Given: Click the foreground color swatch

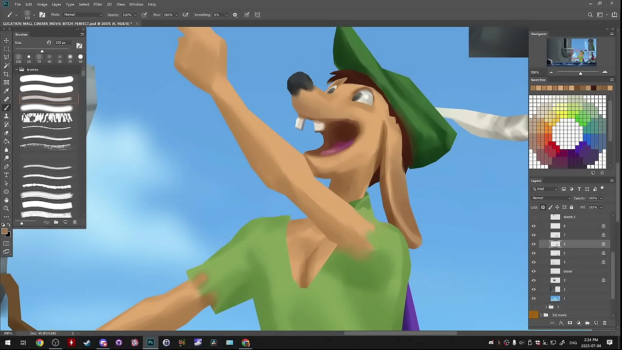Looking at the screenshot, I should (5, 231).
